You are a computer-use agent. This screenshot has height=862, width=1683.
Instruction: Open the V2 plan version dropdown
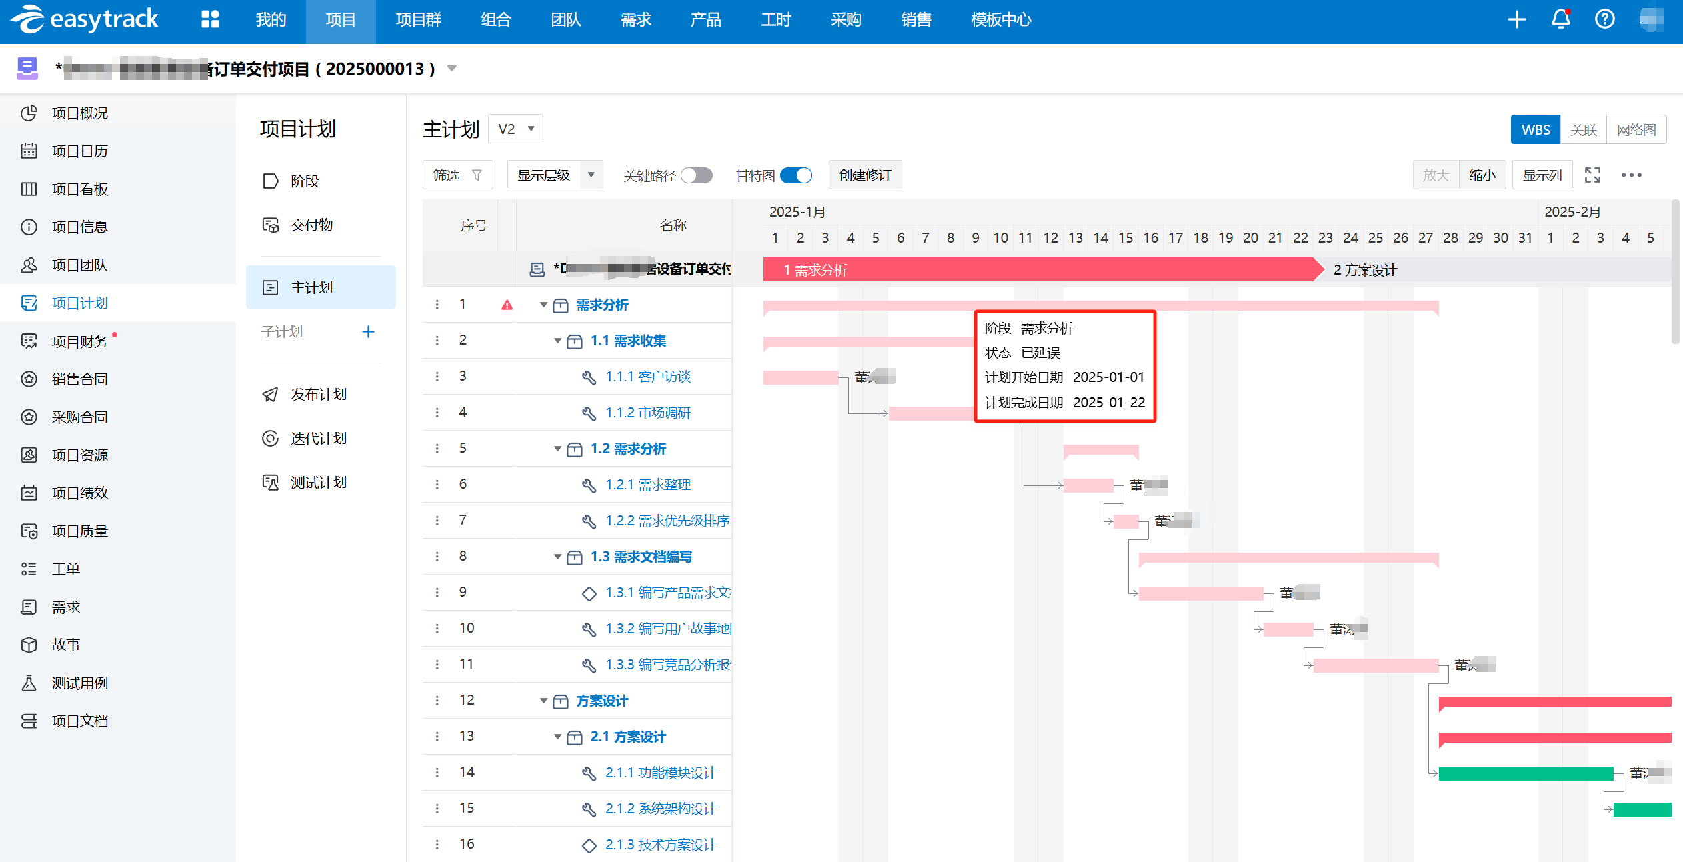coord(516,129)
